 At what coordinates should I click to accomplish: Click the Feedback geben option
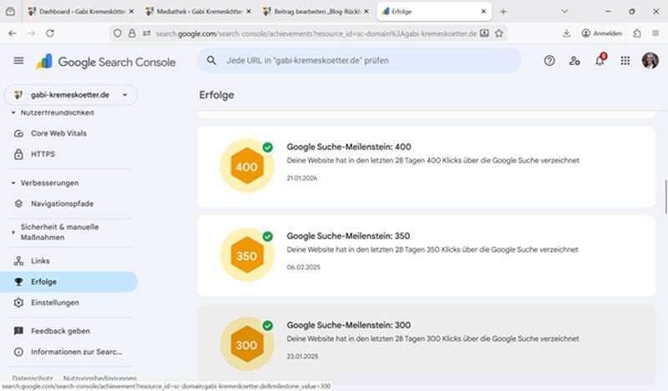pos(60,331)
